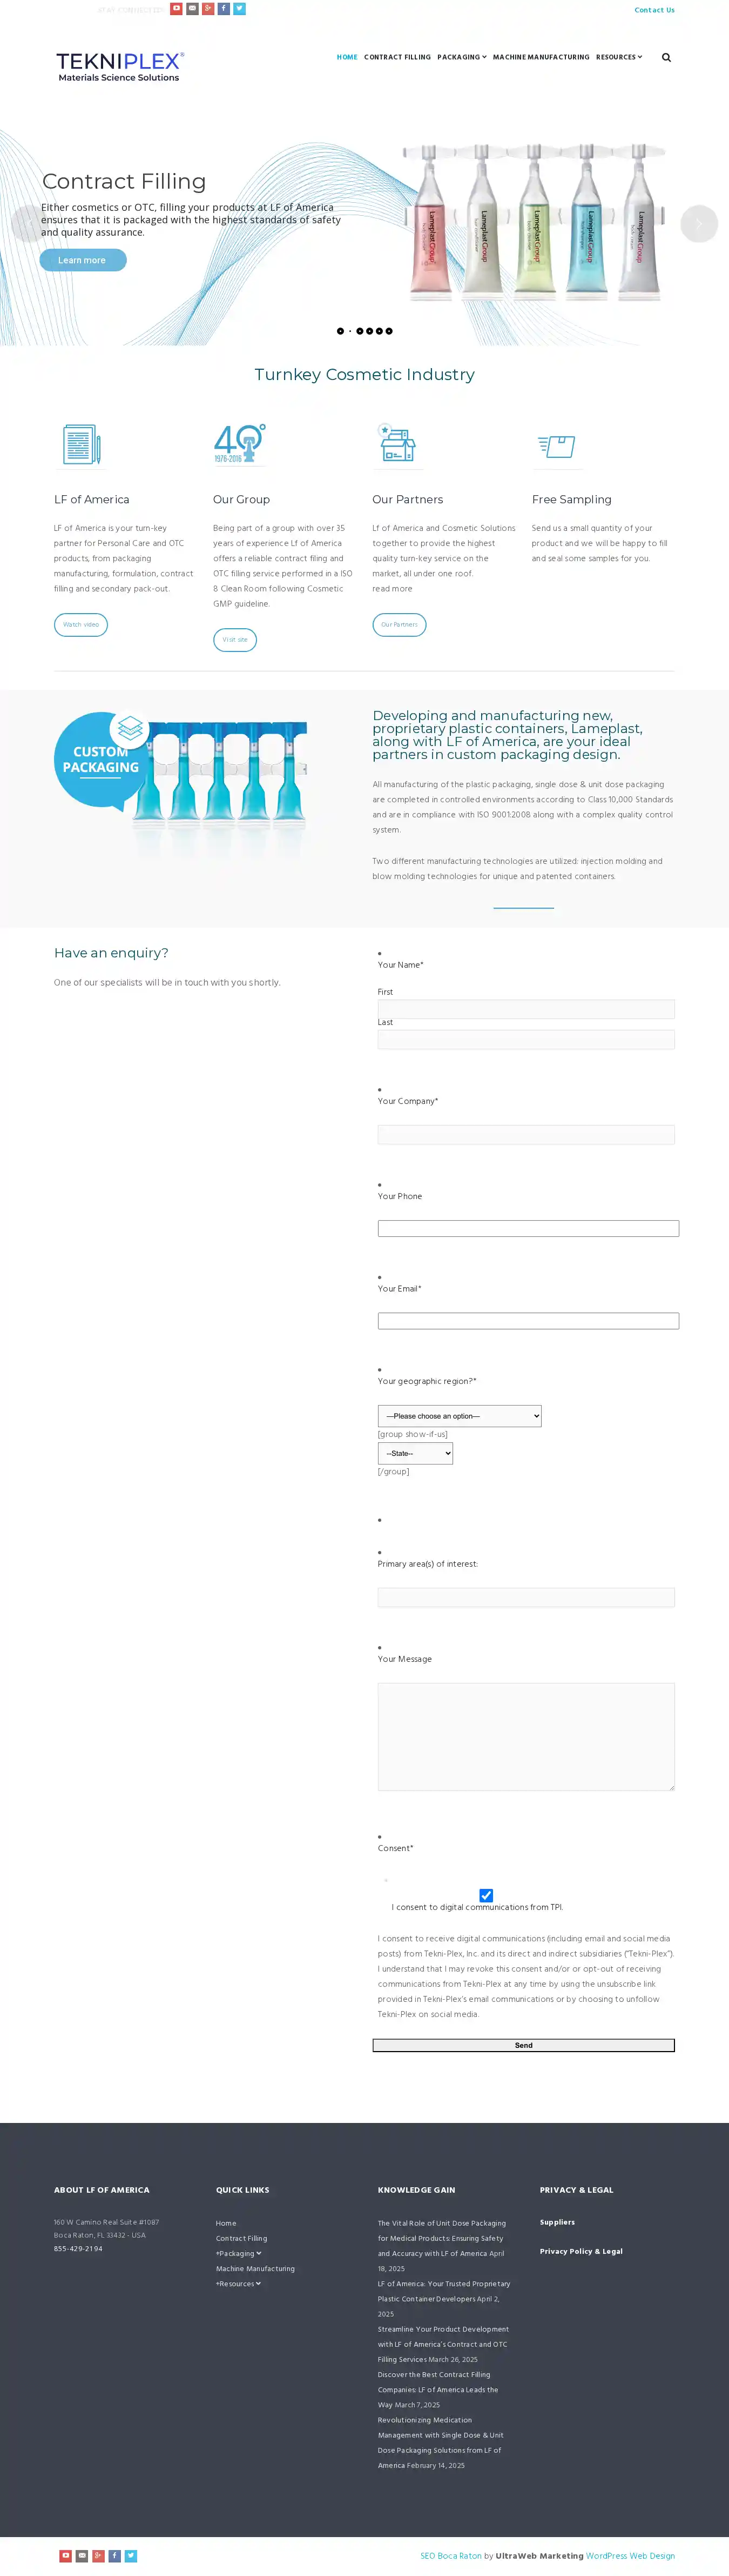729x2576 pixels.
Task: Open the Contract Filling menu item
Action: pos(397,58)
